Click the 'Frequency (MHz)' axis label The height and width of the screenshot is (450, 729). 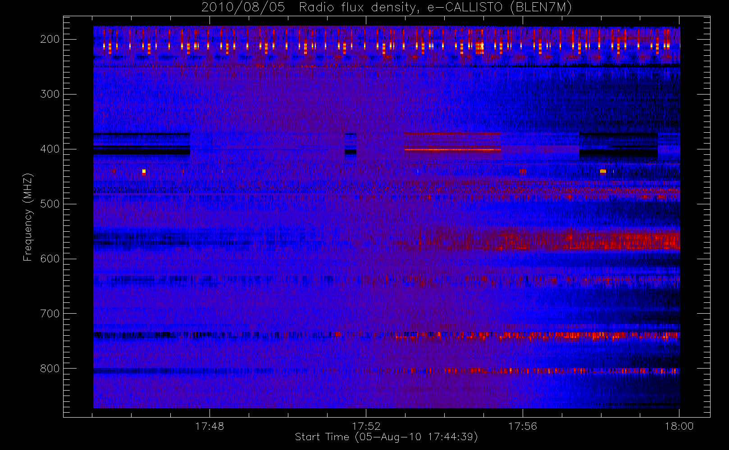(28, 217)
